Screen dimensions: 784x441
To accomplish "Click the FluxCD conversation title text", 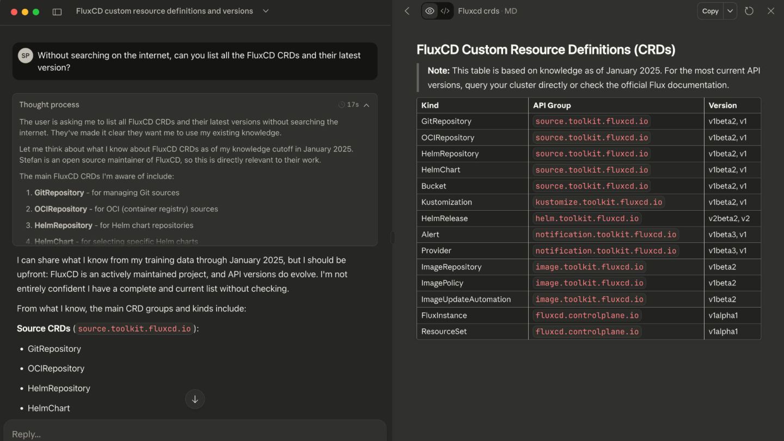I will tap(164, 11).
